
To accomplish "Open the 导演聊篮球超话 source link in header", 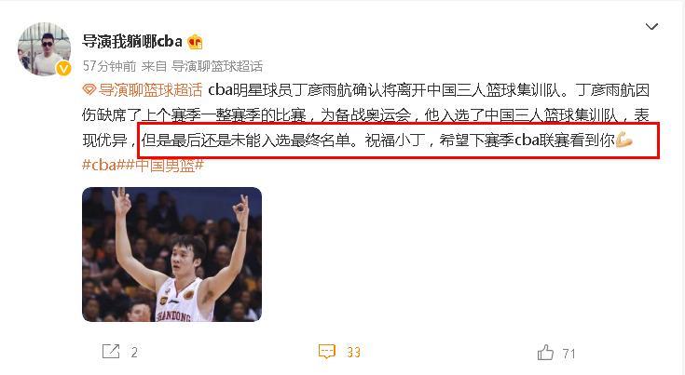I will coord(217,66).
